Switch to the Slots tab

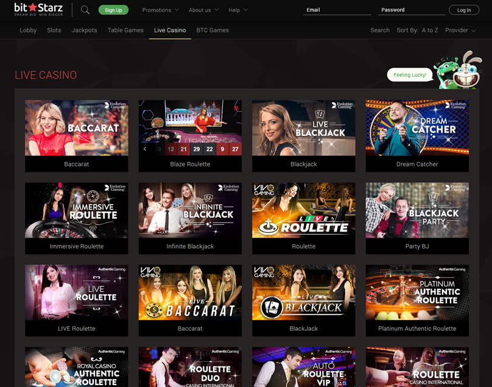[x=54, y=30]
